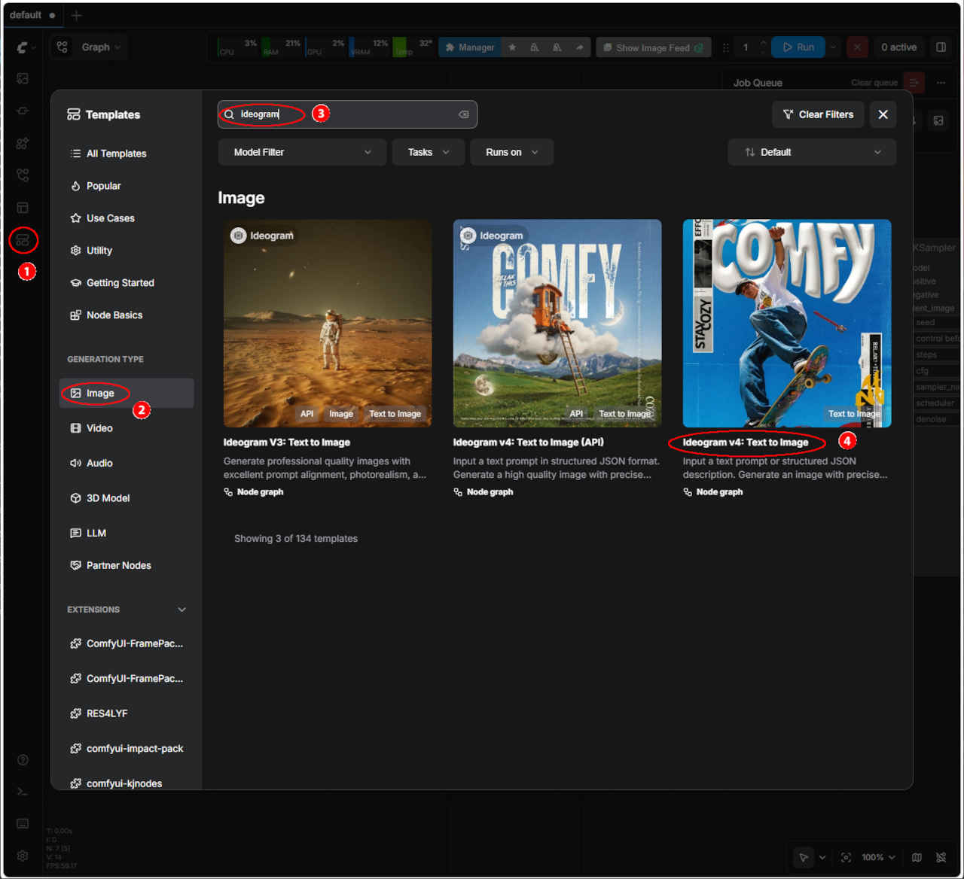964x879 pixels.
Task: Open the Settings gear in the sidebar
Action: pyautogui.click(x=23, y=856)
